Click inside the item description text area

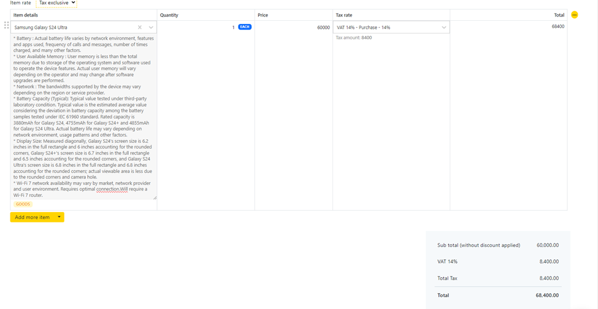[83, 116]
